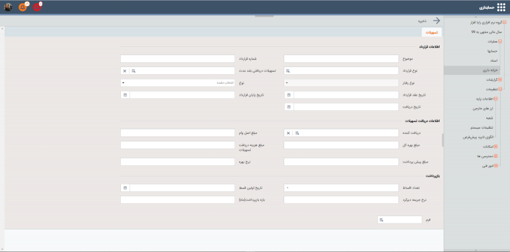The height and width of the screenshot is (252, 510).
Task: Collapse the تنظیمات tree node
Action: [500, 89]
